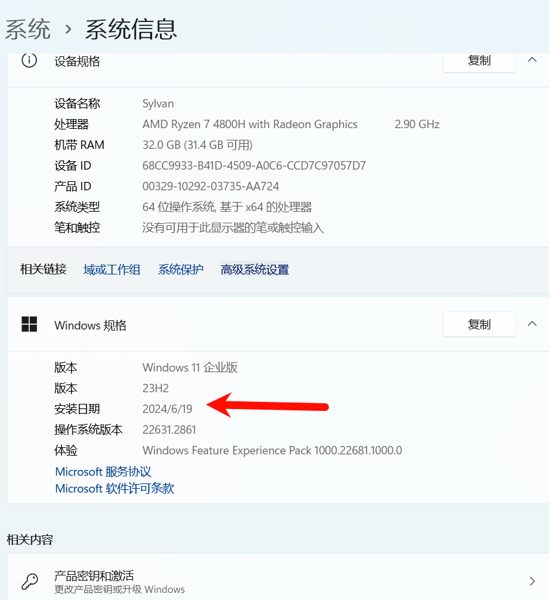Open the Microsoft 服务协议 link
The image size is (549, 600).
coord(104,471)
